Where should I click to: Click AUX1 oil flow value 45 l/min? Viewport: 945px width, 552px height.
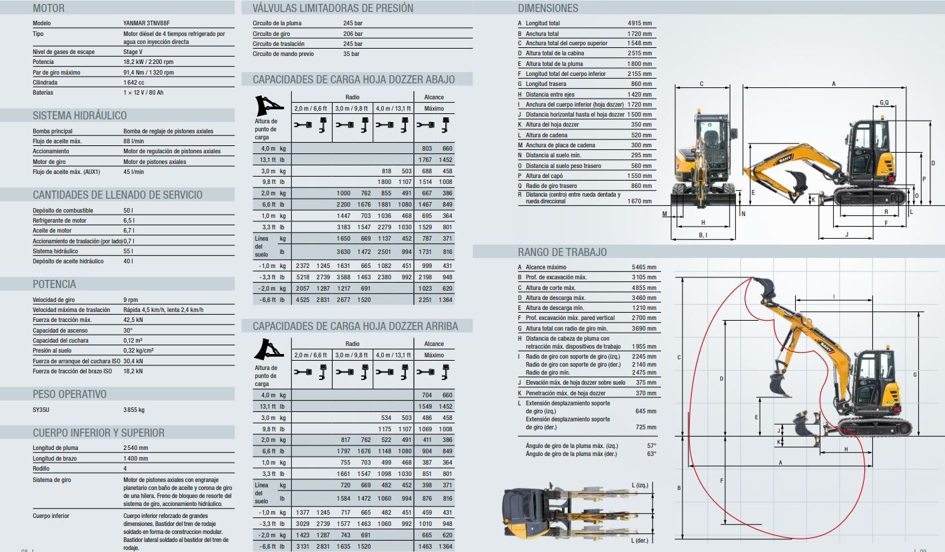[x=134, y=172]
